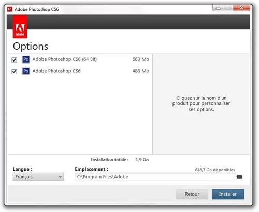
Task: Click the Ps icon for Photoshop CS6 (64 Bit)
Action: tap(26, 59)
